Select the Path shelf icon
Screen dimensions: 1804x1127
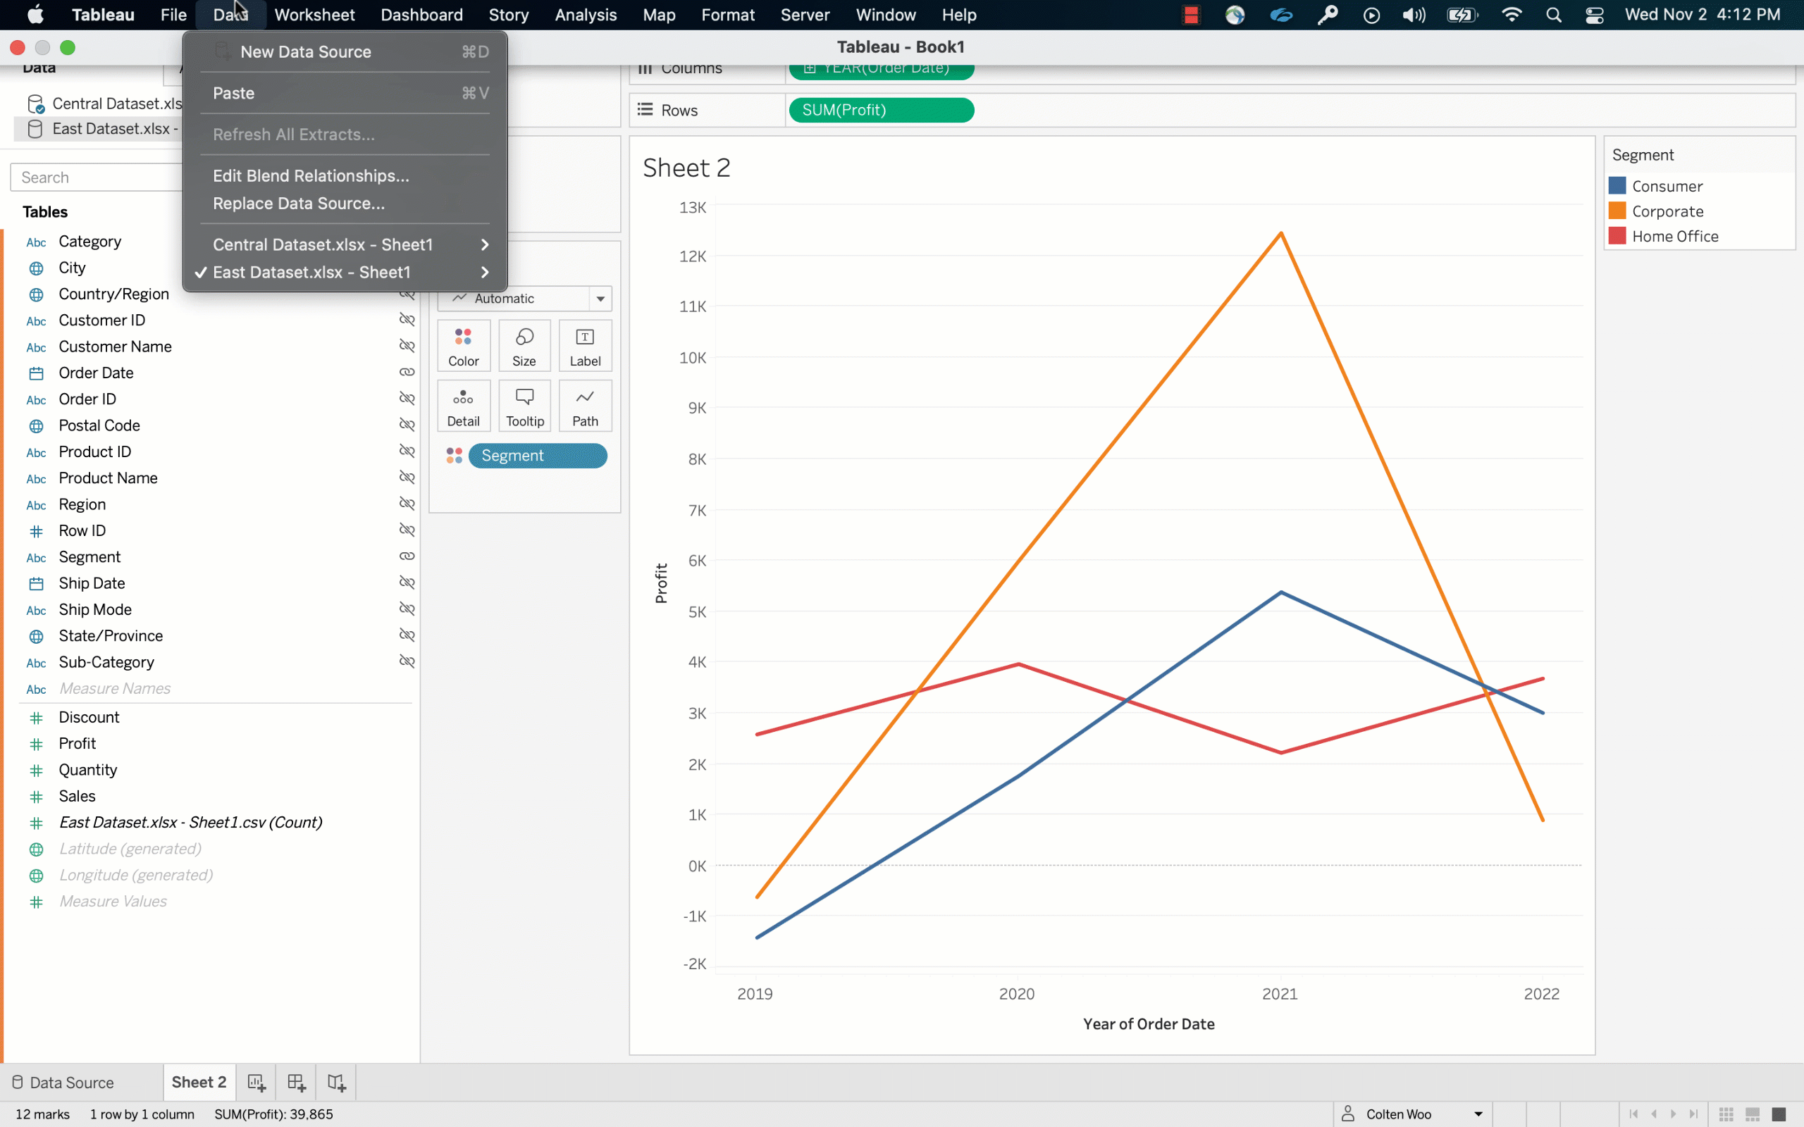[x=584, y=405]
